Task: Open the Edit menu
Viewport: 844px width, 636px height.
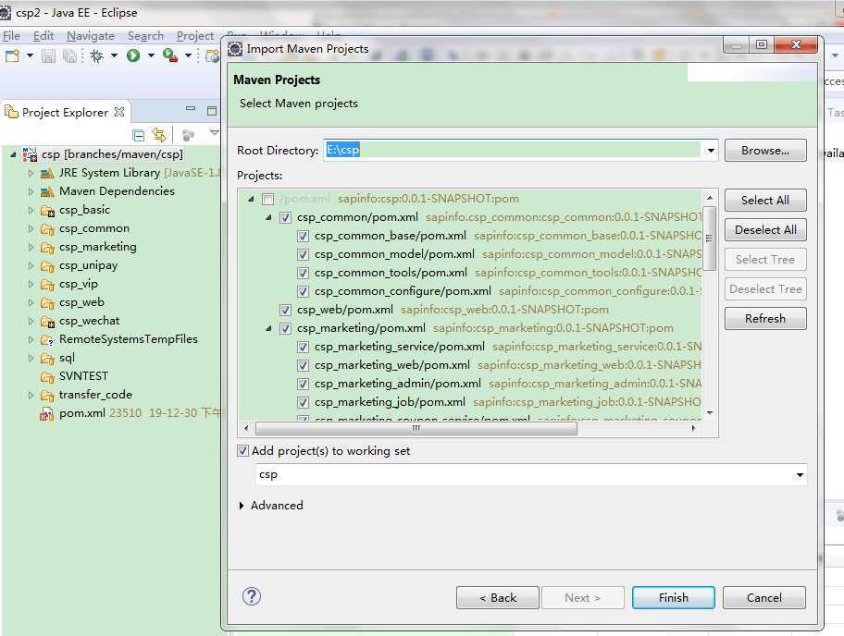Action: pos(43,36)
